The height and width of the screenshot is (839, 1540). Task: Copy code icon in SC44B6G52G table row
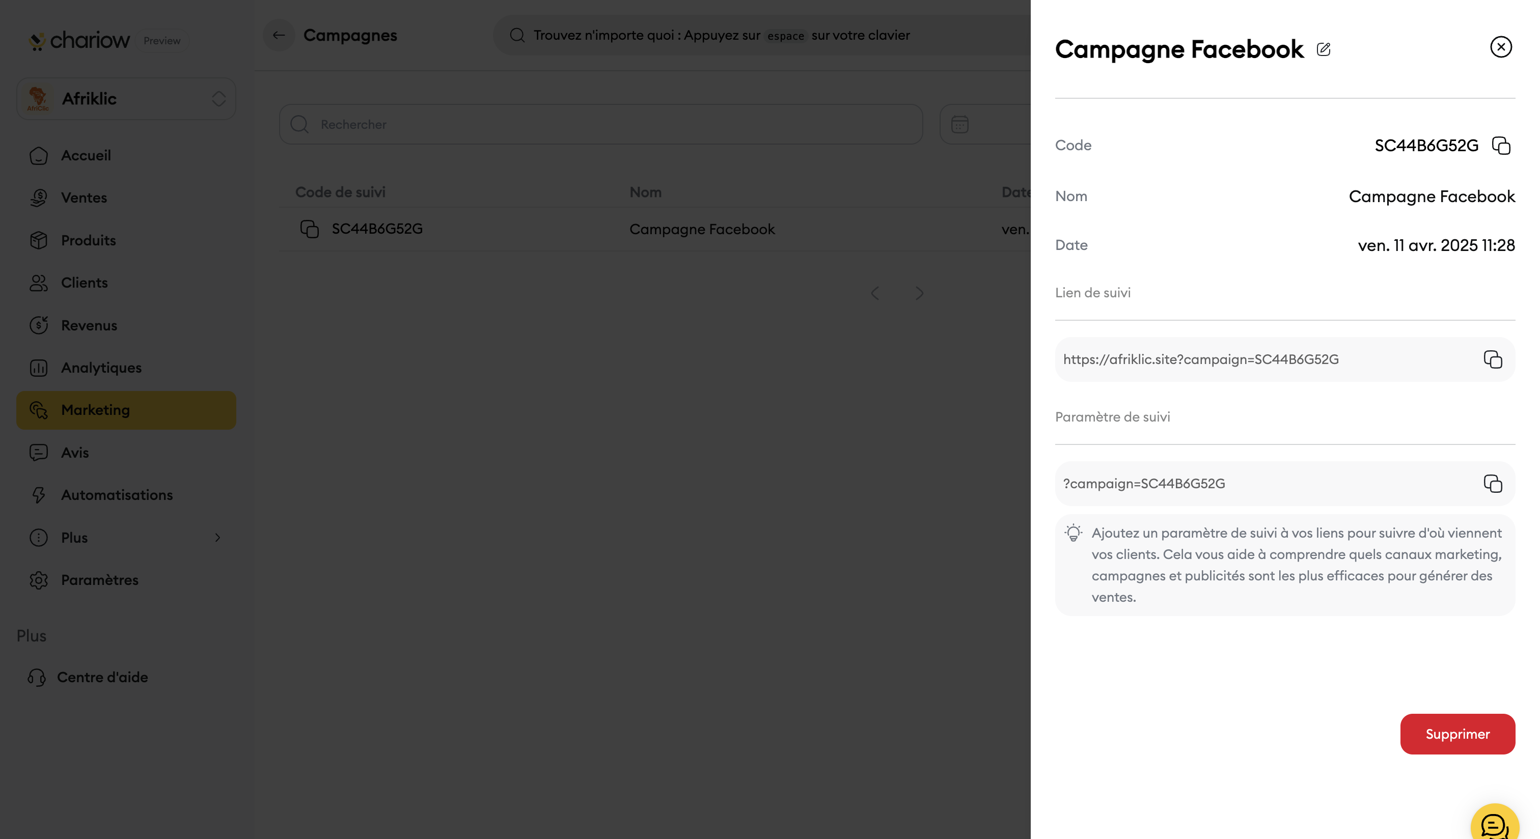(309, 229)
